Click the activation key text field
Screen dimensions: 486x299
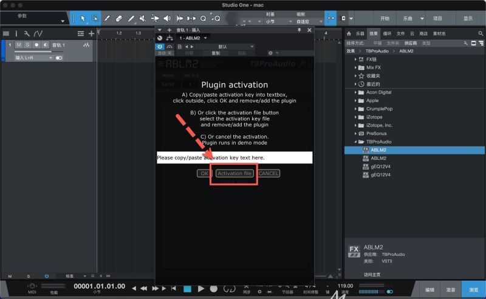[x=234, y=158]
